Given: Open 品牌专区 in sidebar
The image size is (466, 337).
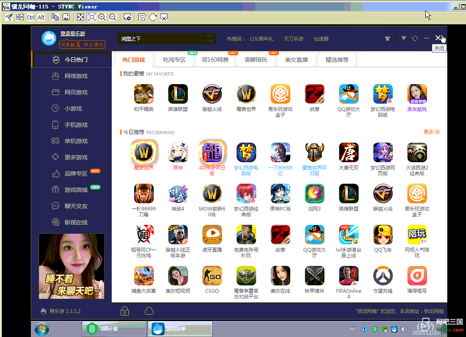Looking at the screenshot, I should tap(72, 173).
